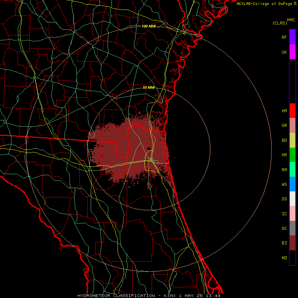Click the HA legend label
The width and height of the screenshot is (298, 298).
click(x=284, y=111)
